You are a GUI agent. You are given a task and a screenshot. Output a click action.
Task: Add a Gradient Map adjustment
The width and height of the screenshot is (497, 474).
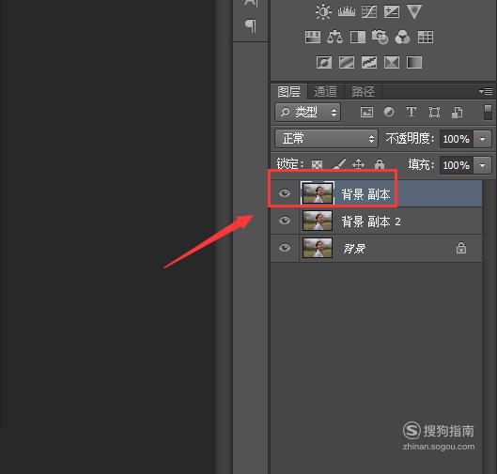click(414, 62)
